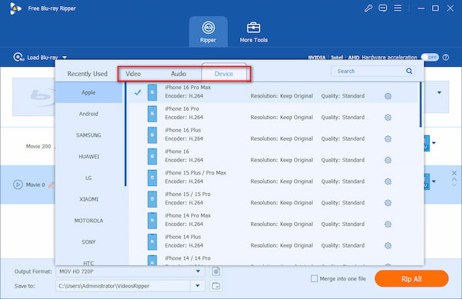Select SONY device category
Viewport: 462px width, 299px height.
(x=89, y=242)
